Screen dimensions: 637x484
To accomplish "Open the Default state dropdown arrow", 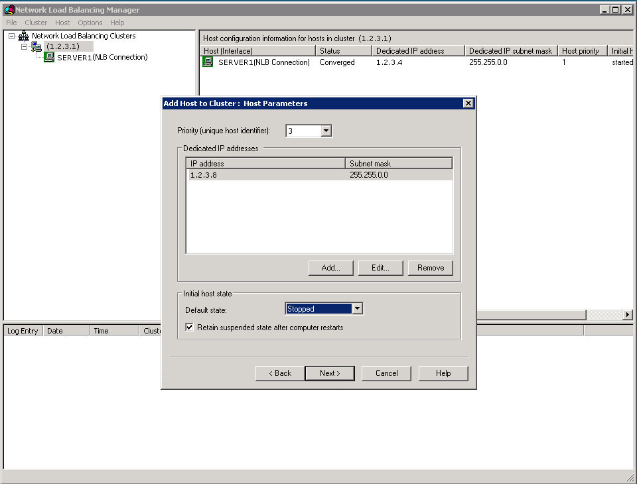I will (x=357, y=308).
